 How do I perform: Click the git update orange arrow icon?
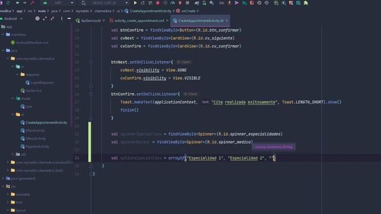click(x=229, y=3)
